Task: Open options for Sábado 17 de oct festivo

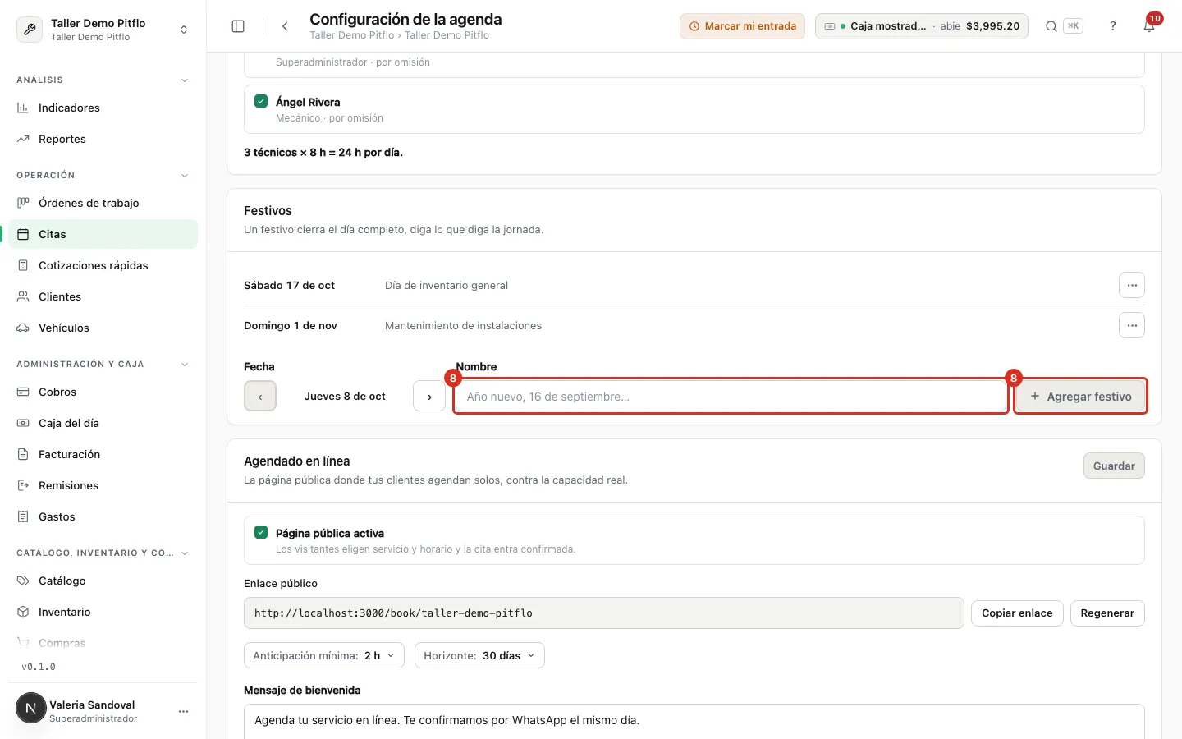Action: (x=1132, y=285)
